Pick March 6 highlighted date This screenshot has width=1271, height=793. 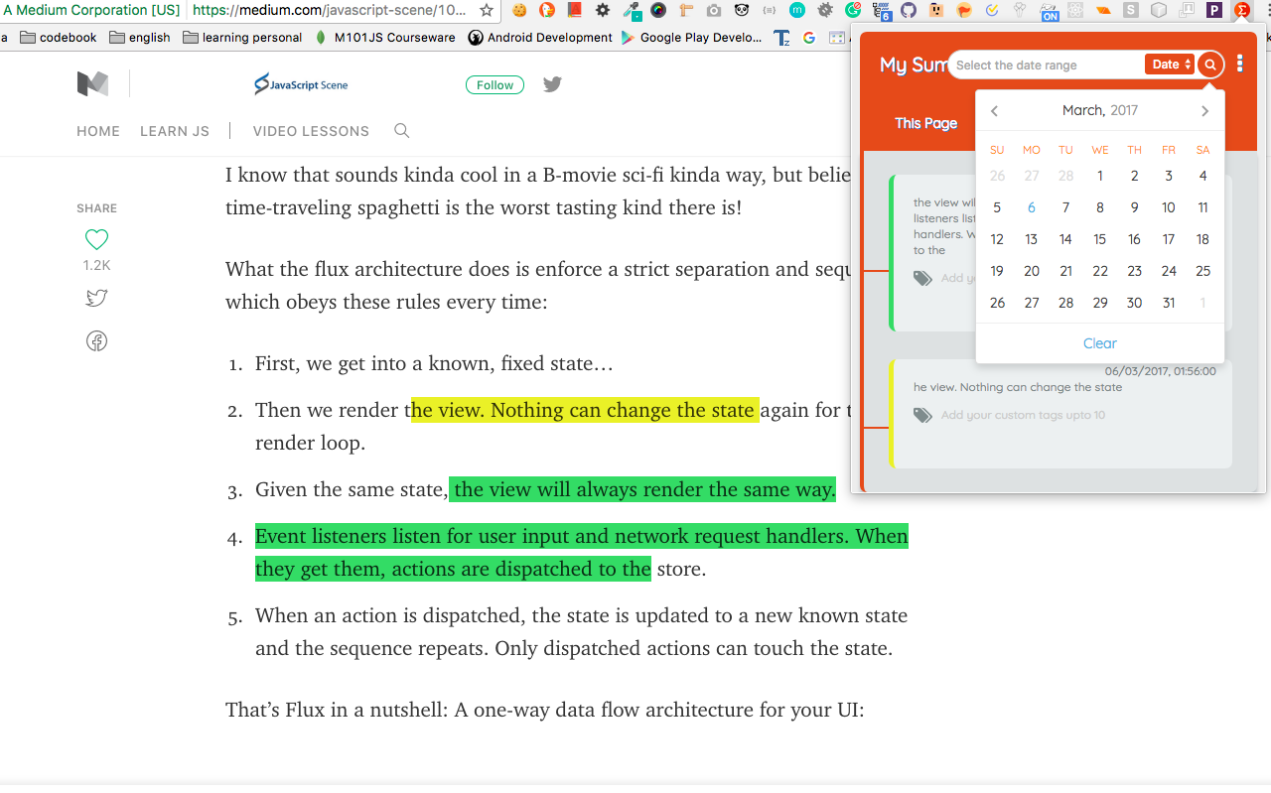tap(1032, 207)
